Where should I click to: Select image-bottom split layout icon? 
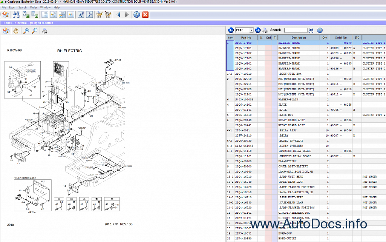pos(62,15)
